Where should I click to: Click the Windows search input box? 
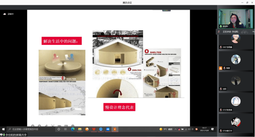coord(31,129)
